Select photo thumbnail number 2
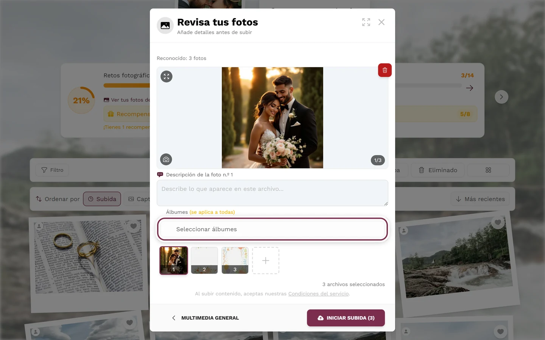The width and height of the screenshot is (545, 340). click(x=204, y=260)
